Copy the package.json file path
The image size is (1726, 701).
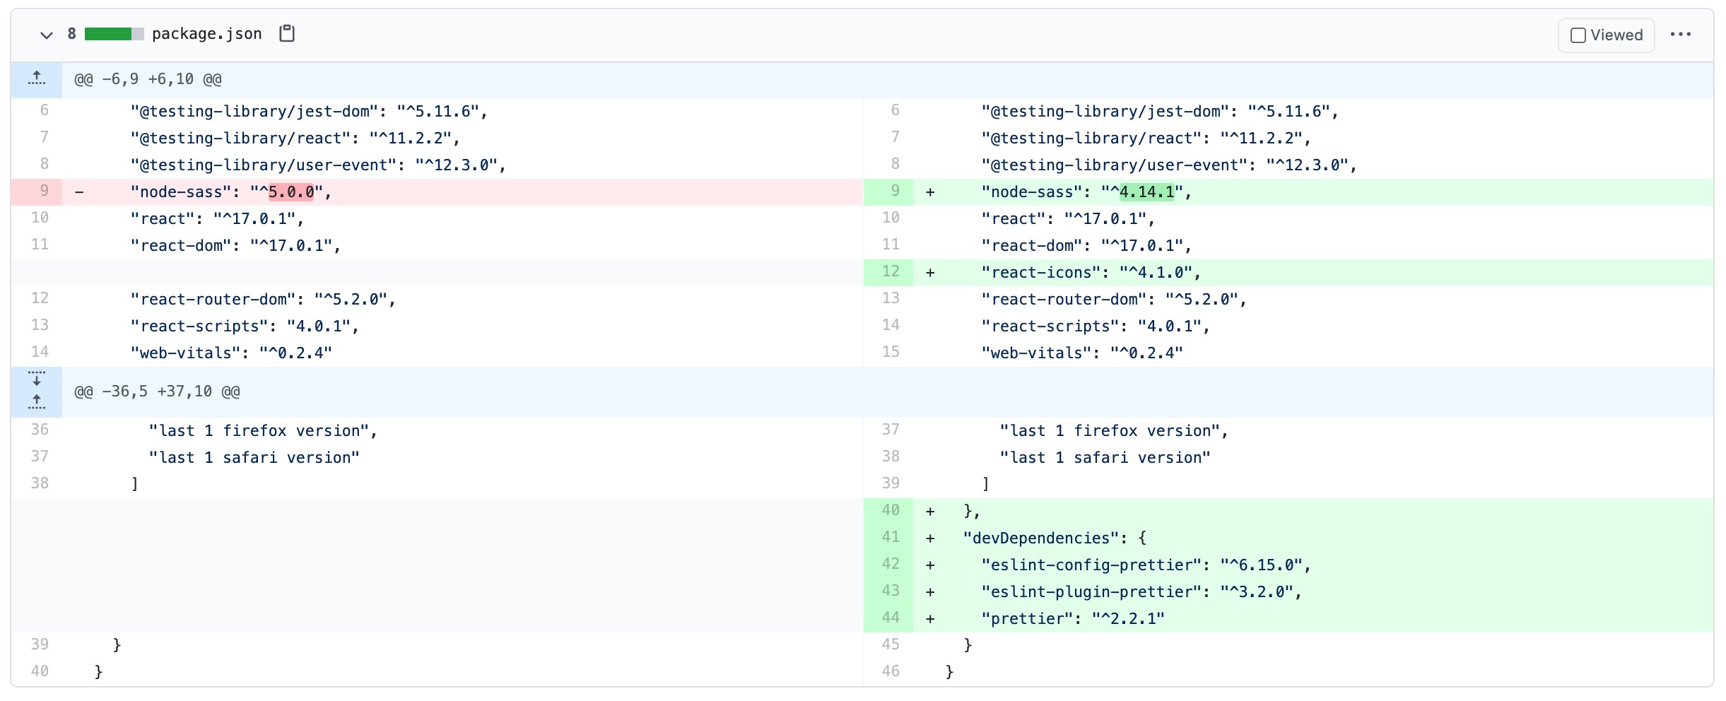point(286,33)
